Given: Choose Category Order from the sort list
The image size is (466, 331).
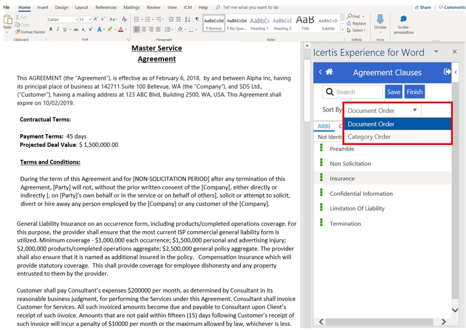Looking at the screenshot, I should (x=369, y=137).
